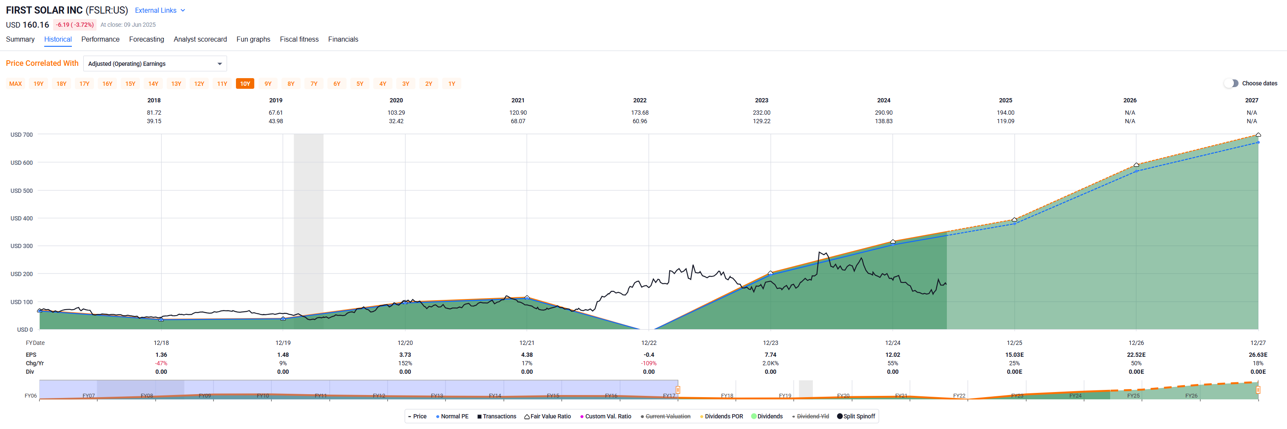Select the 18Y time range
This screenshot has height=429, width=1287.
tap(62, 84)
